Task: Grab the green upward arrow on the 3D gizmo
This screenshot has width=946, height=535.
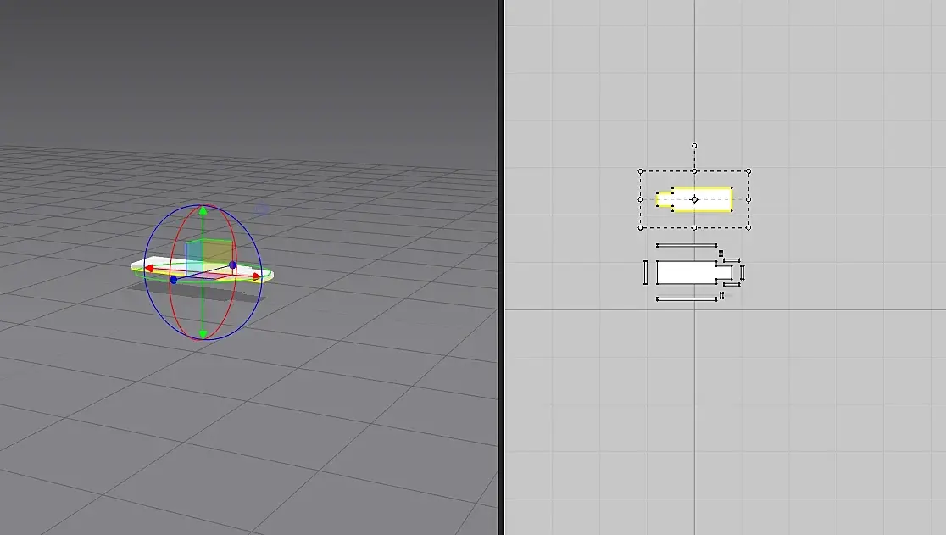Action: coord(203,210)
